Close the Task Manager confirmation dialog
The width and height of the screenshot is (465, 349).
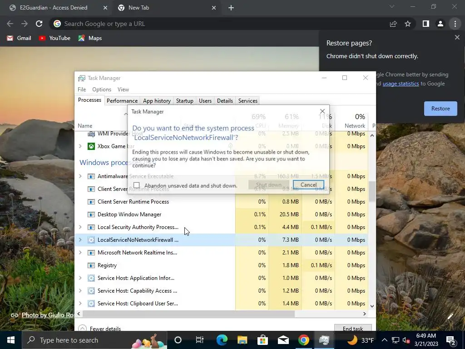tap(322, 111)
